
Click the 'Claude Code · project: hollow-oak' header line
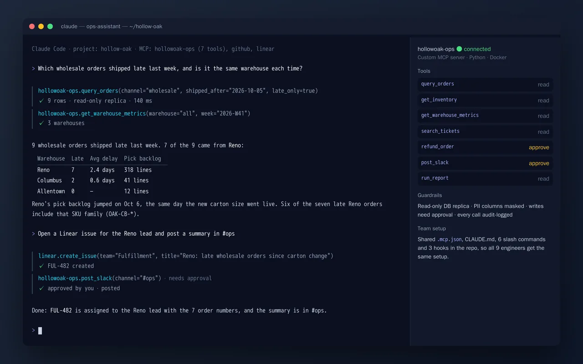click(153, 49)
